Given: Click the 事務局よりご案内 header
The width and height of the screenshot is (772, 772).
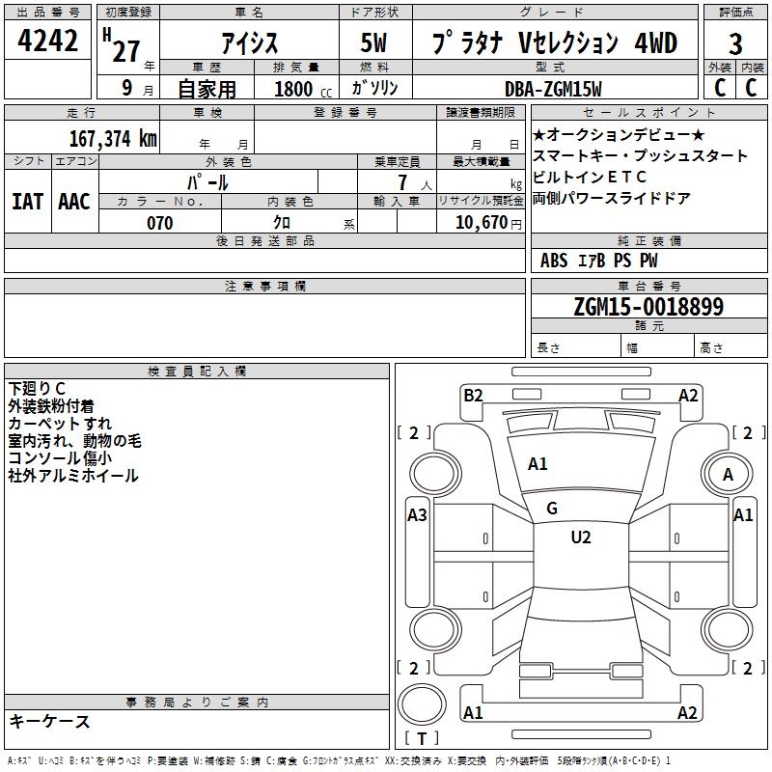Looking at the screenshot, I should 197,703.
